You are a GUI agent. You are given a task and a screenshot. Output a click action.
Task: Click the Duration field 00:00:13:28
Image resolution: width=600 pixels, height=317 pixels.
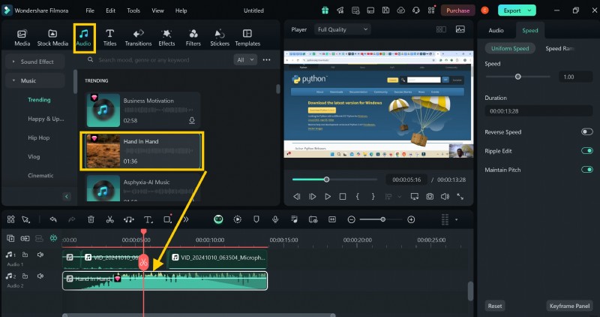(538, 110)
